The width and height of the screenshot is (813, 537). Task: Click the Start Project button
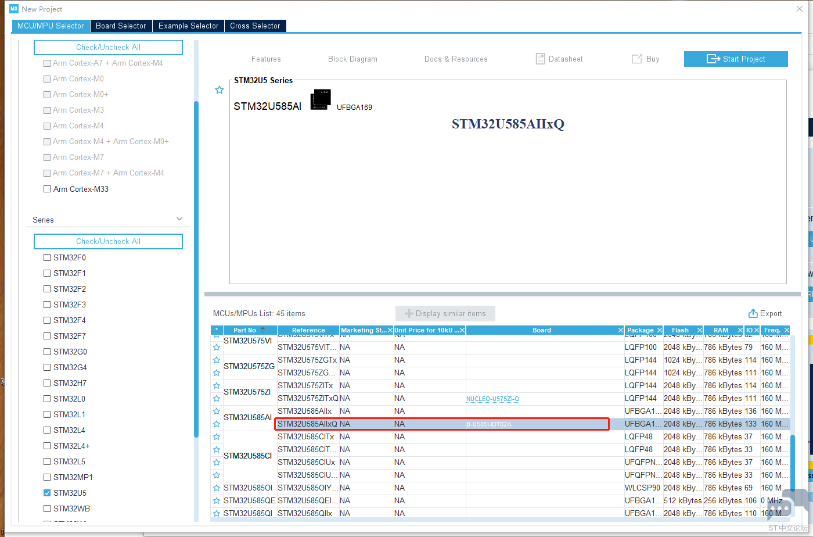pos(736,59)
